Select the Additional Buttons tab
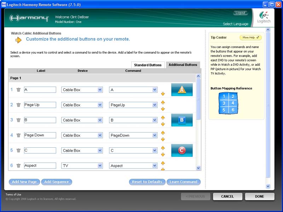The height and width of the screenshot is (212, 283). pos(183,65)
